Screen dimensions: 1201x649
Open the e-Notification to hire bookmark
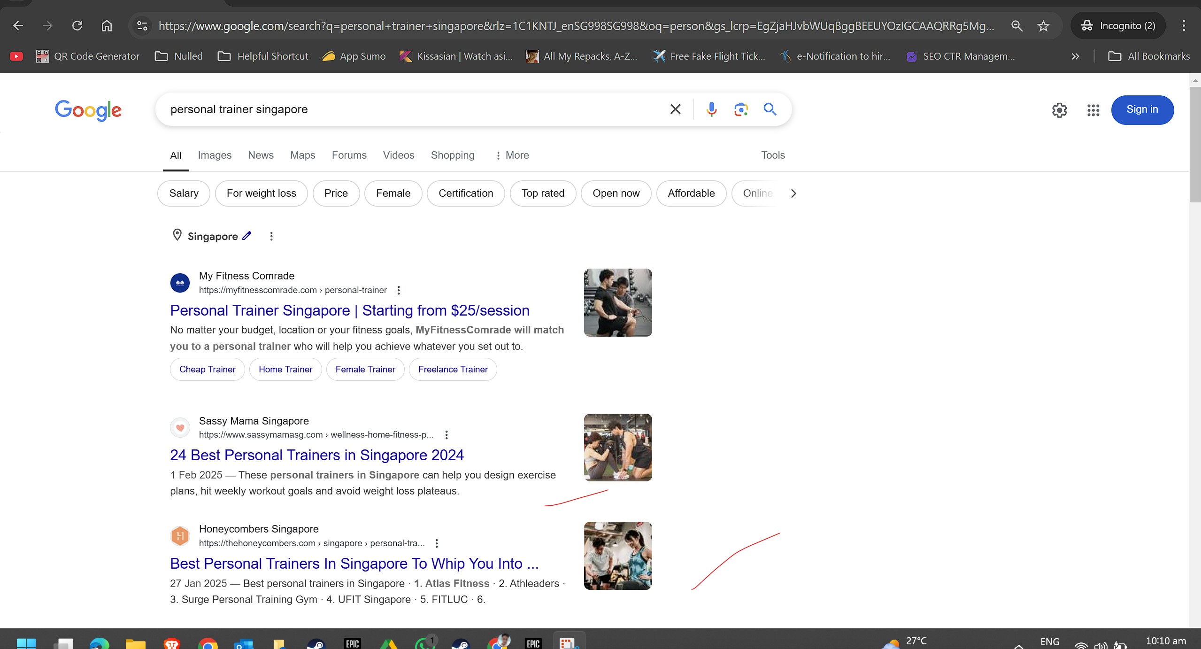tap(835, 56)
